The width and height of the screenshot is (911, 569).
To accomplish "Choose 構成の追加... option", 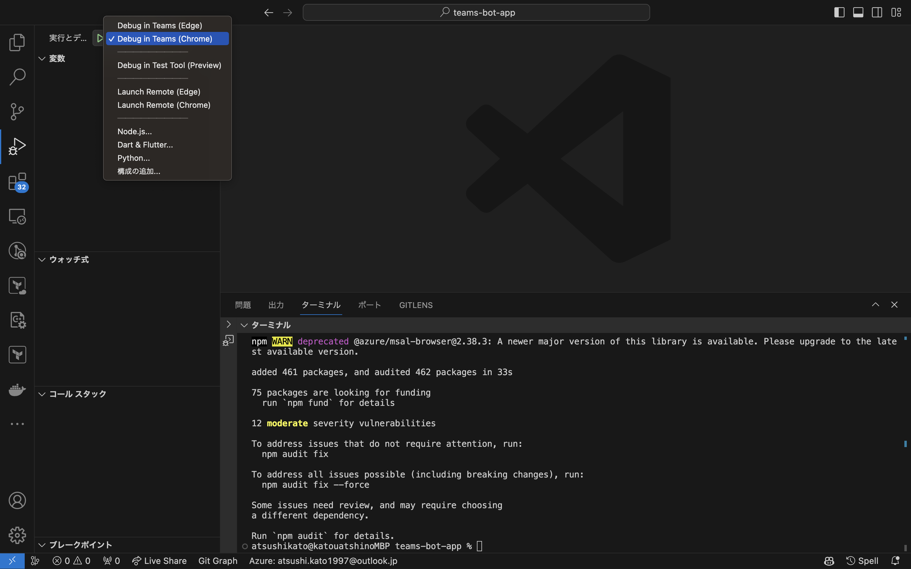I will 167,171.
